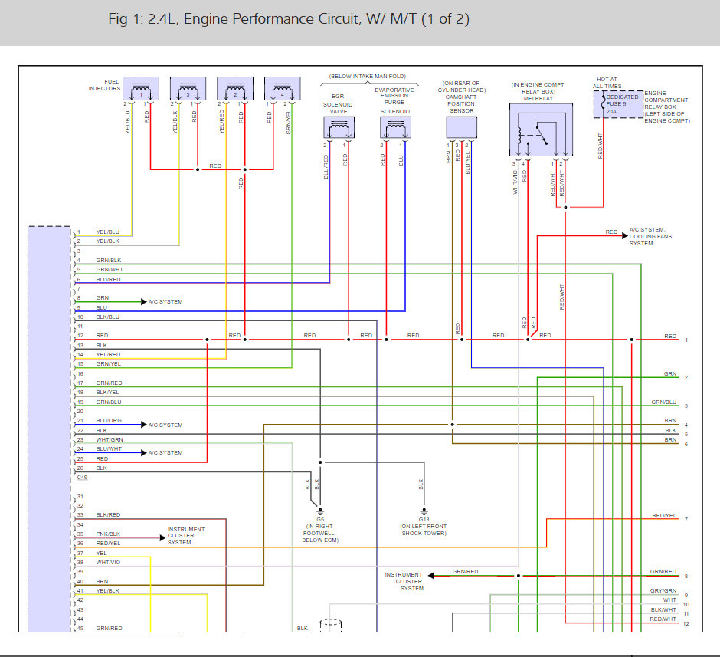Click the fuel injector 2 coil symbol
This screenshot has height=657, width=720.
[235, 89]
